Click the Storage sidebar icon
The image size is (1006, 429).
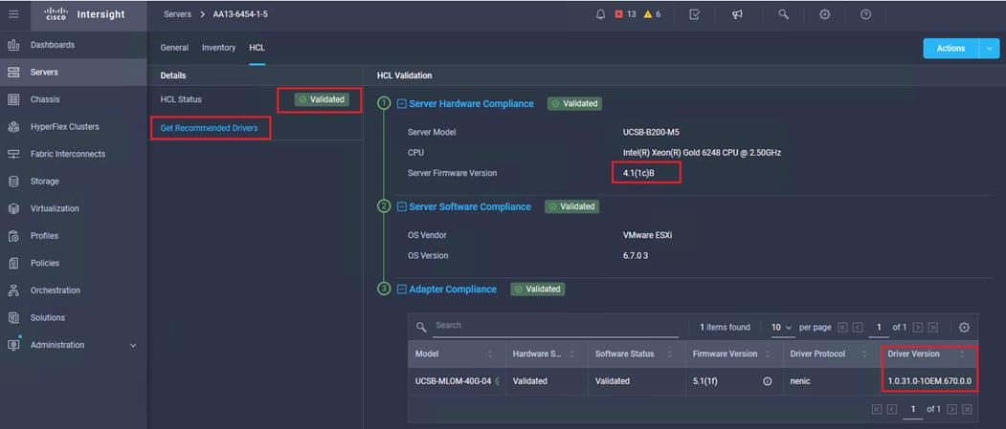click(12, 182)
